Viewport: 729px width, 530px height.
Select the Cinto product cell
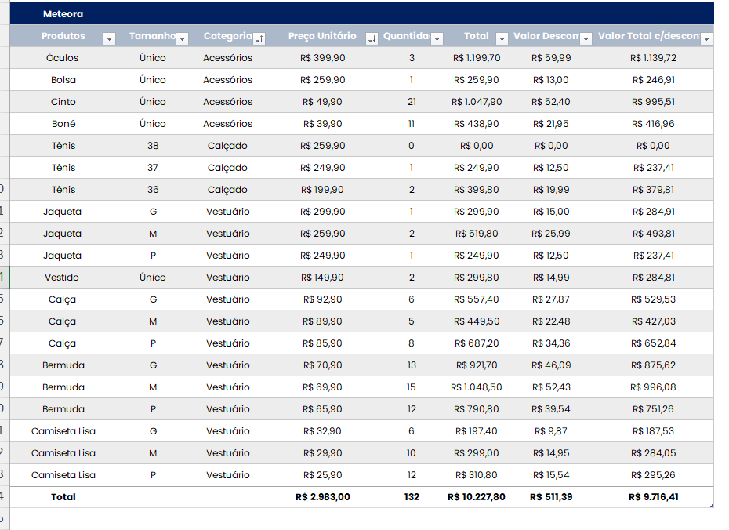(x=63, y=101)
